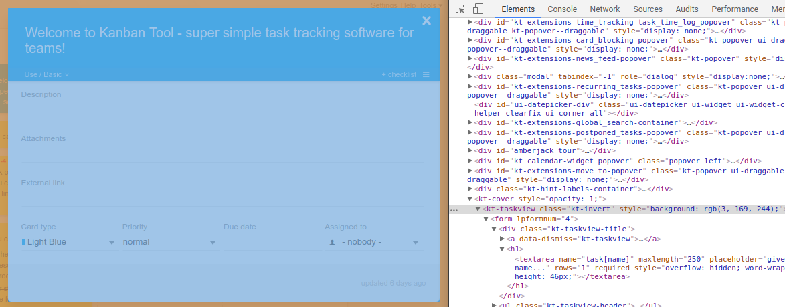Collapse the kt-cover element node
This screenshot has width=785, height=307.
[470, 199]
